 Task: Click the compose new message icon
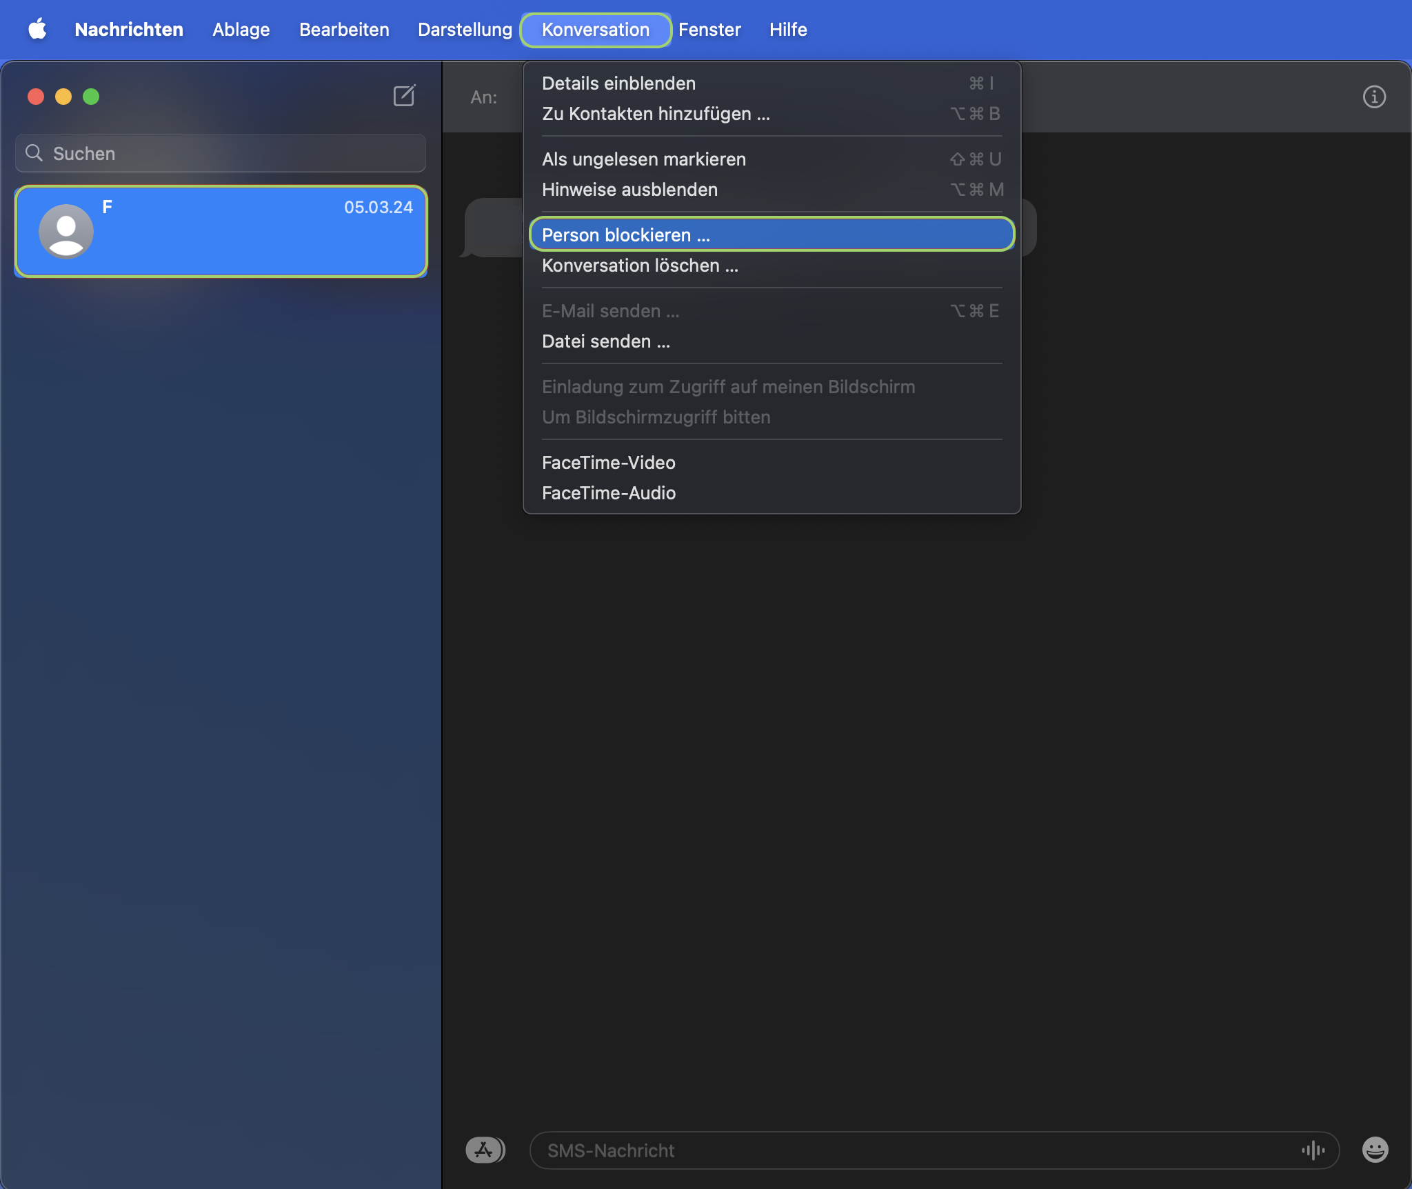click(404, 96)
